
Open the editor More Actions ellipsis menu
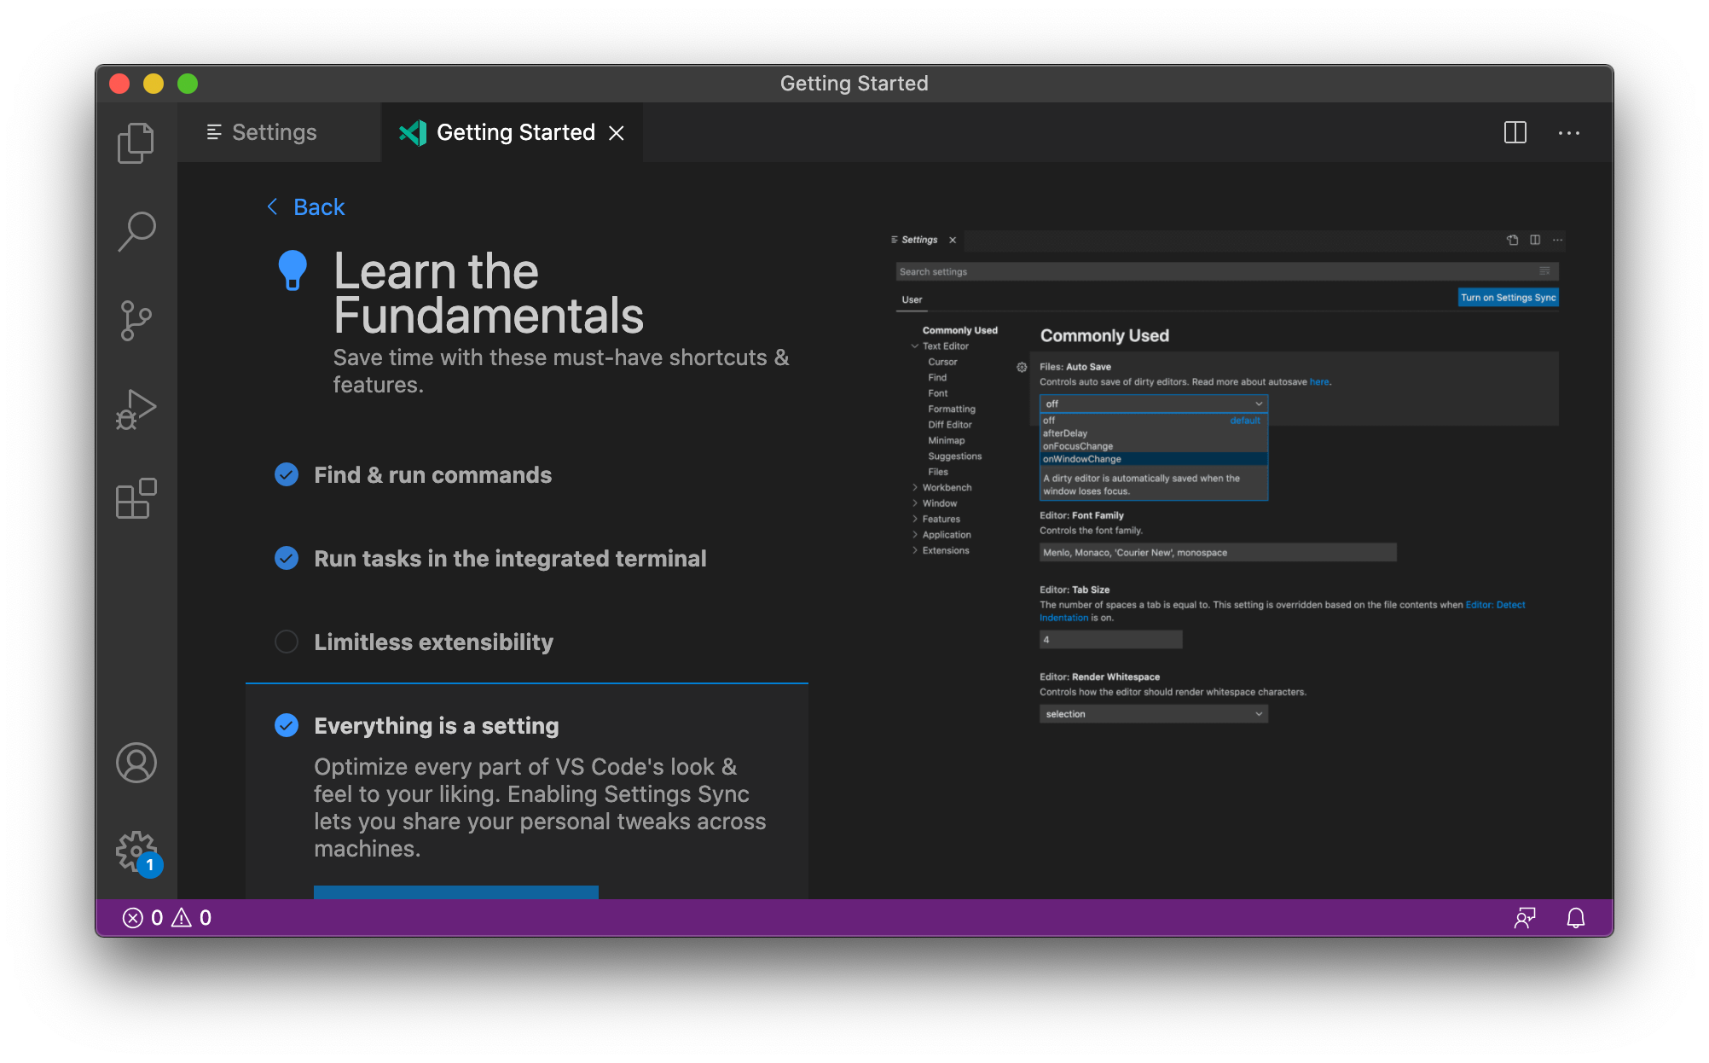point(1569,133)
